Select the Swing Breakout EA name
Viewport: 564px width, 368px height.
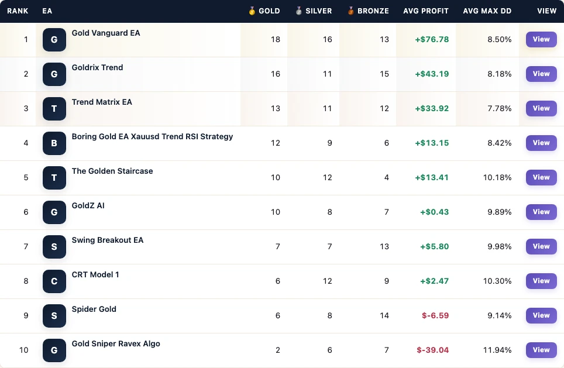108,240
